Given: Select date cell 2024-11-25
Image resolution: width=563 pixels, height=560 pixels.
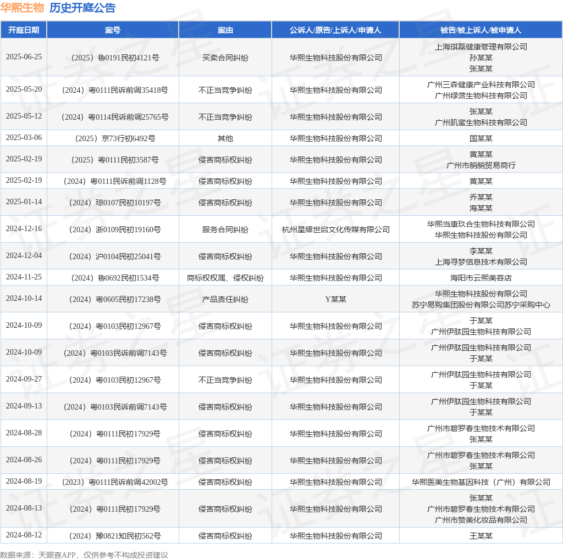Looking at the screenshot, I should pos(24,277).
